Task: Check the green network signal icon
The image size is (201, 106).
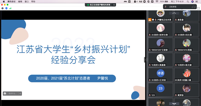Action: click(x=10, y=8)
